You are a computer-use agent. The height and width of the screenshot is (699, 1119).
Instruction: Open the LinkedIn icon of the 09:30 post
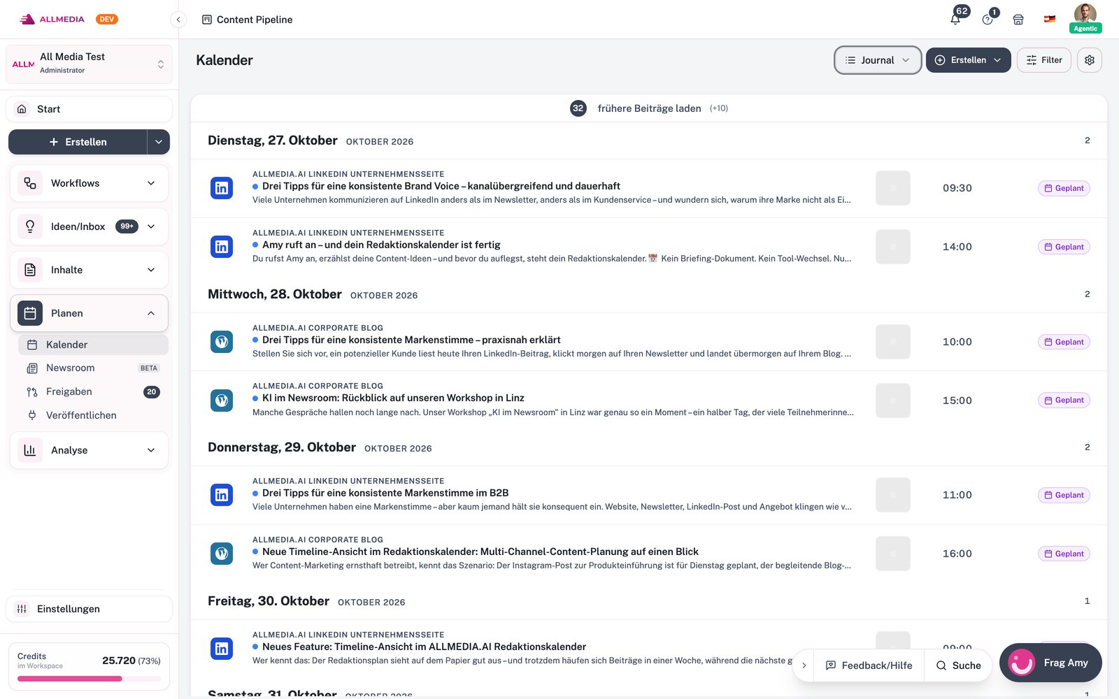(222, 188)
